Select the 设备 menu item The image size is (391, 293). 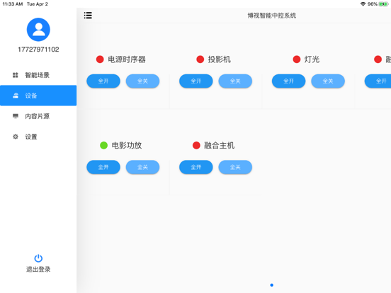click(38, 96)
